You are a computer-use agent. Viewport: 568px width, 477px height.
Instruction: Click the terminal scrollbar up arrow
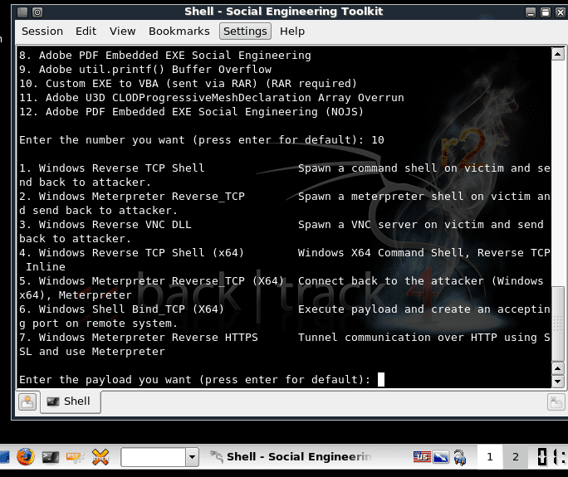[561, 55]
